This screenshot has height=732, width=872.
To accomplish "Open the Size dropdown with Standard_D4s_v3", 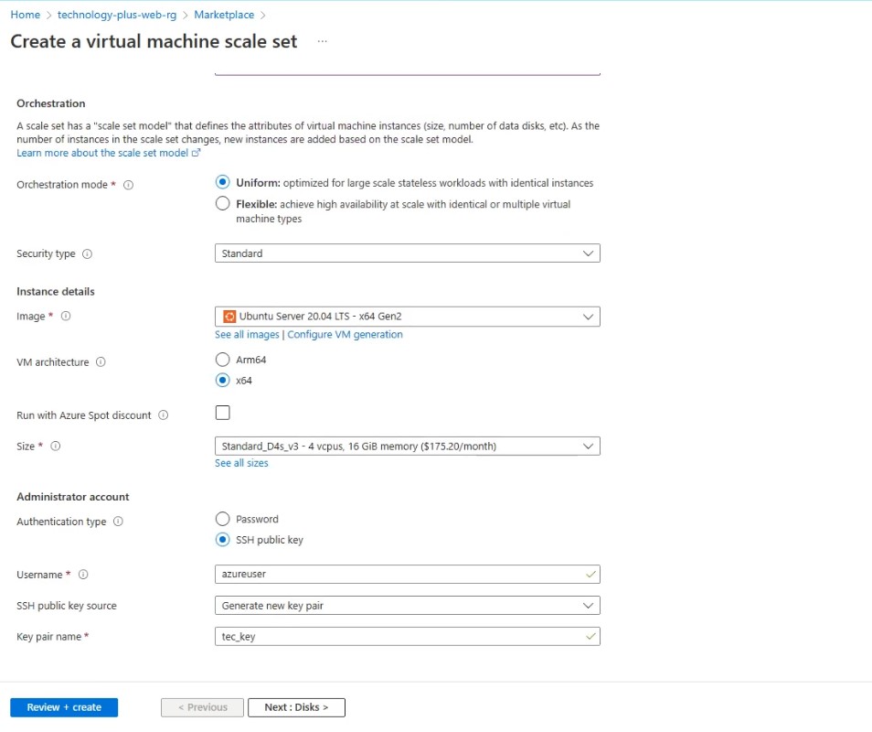I will [x=407, y=447].
